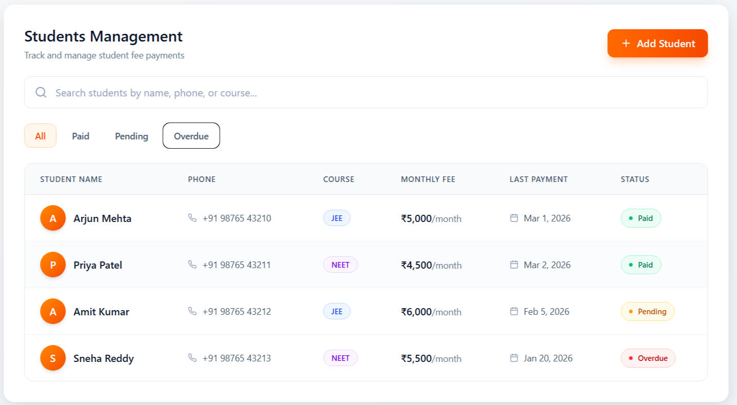The height and width of the screenshot is (405, 737).
Task: Click calendar icon next to Mar 2, 2026
Action: (x=514, y=265)
